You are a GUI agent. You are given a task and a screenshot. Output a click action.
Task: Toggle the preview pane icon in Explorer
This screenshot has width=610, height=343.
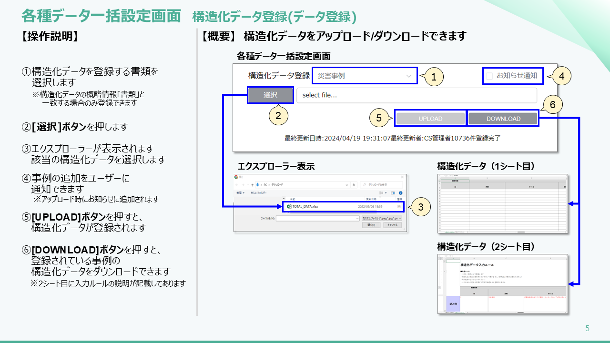[x=393, y=193]
